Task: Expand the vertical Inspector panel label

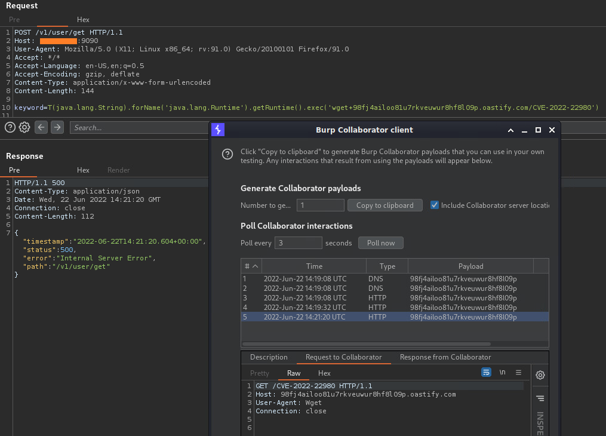Action: pos(540,423)
